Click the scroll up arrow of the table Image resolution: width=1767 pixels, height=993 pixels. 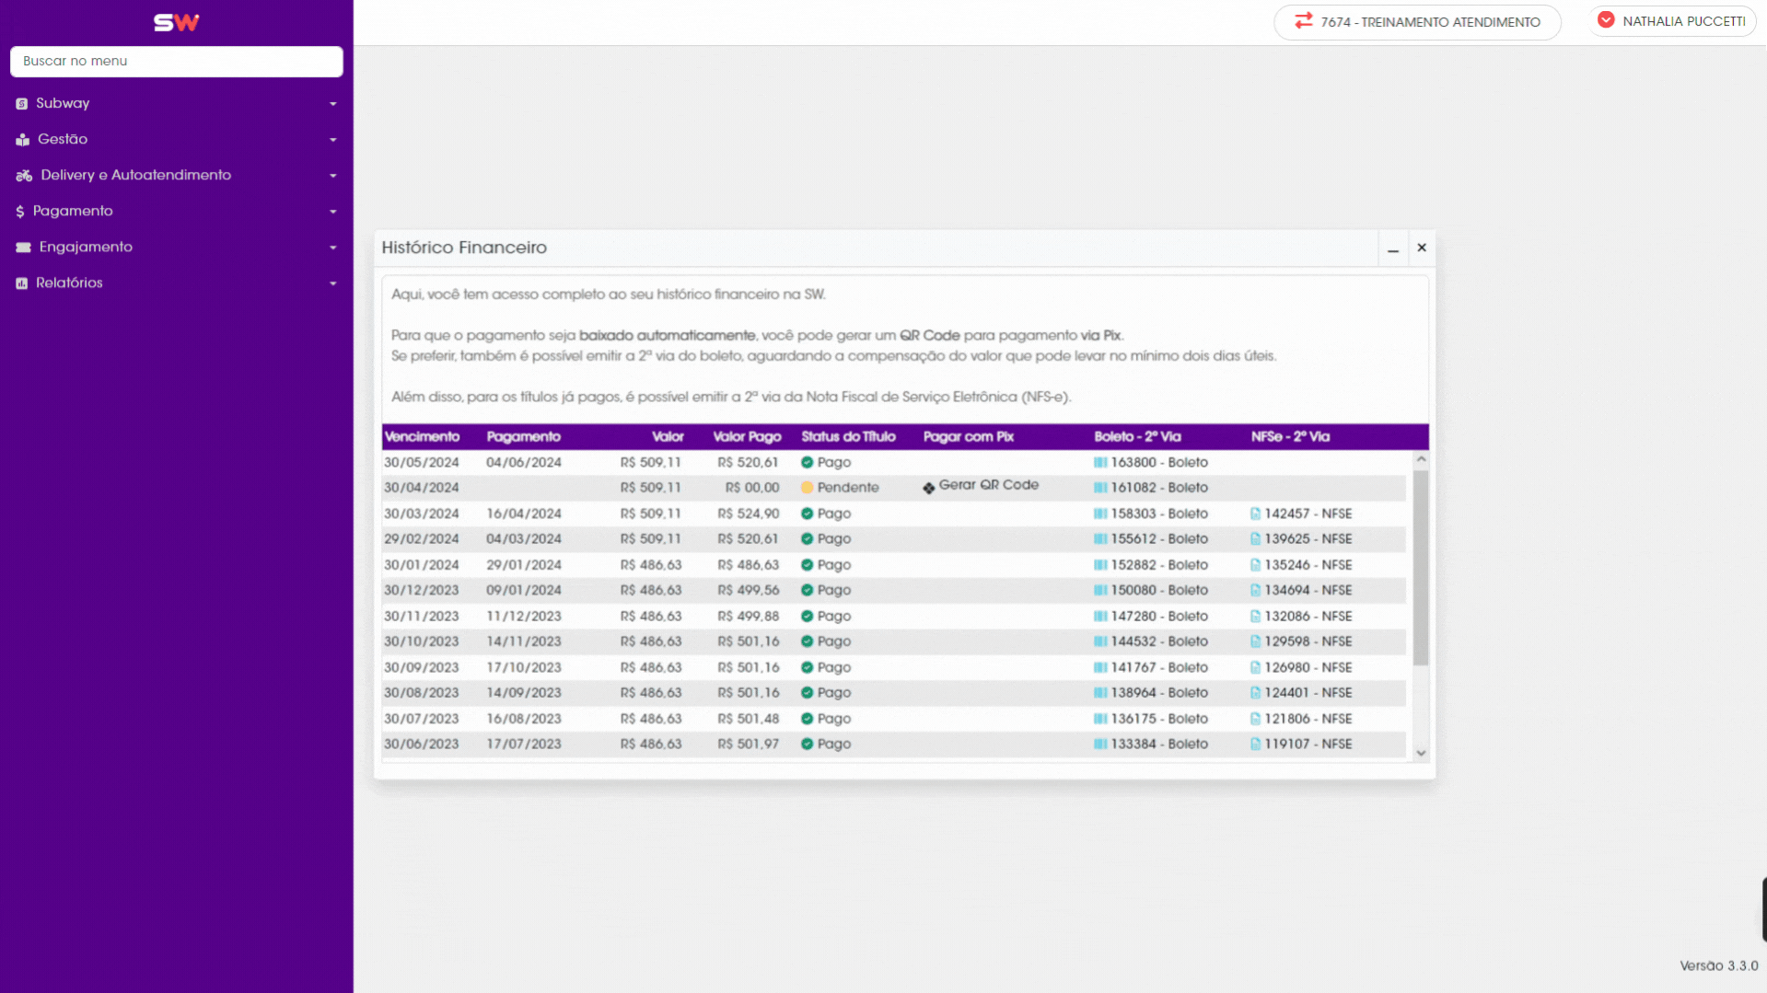1421,458
